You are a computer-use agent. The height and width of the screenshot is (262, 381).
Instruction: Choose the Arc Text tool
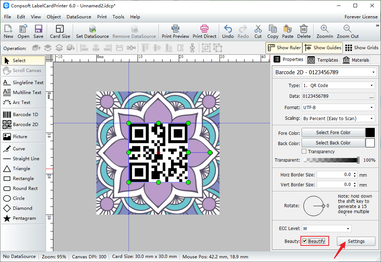coord(23,103)
